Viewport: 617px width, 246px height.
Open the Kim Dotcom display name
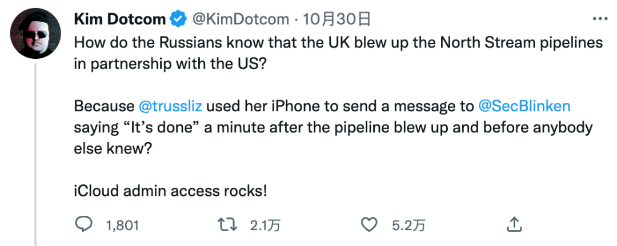click(121, 19)
